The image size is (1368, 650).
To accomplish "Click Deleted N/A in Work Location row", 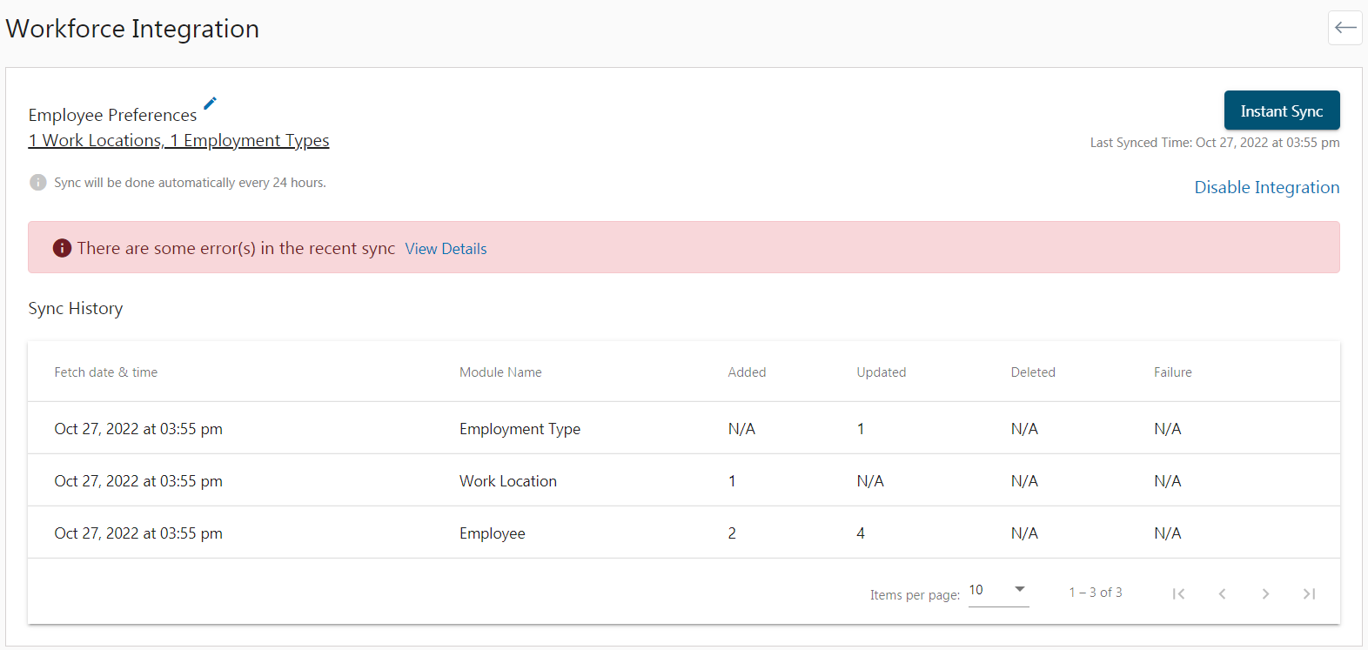I will pos(1024,481).
